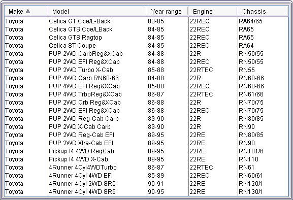Image resolution: width=293 pixels, height=200 pixels.
Task: Sort by Year range column header
Action: [168, 11]
